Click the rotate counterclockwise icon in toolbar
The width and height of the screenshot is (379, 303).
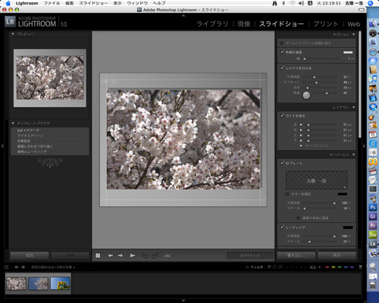coord(146,255)
